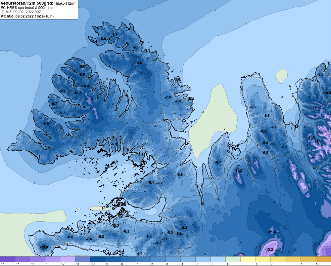Click the -7.9 temperature label on the map
Screen dimensions: 331x266
click(178, 101)
